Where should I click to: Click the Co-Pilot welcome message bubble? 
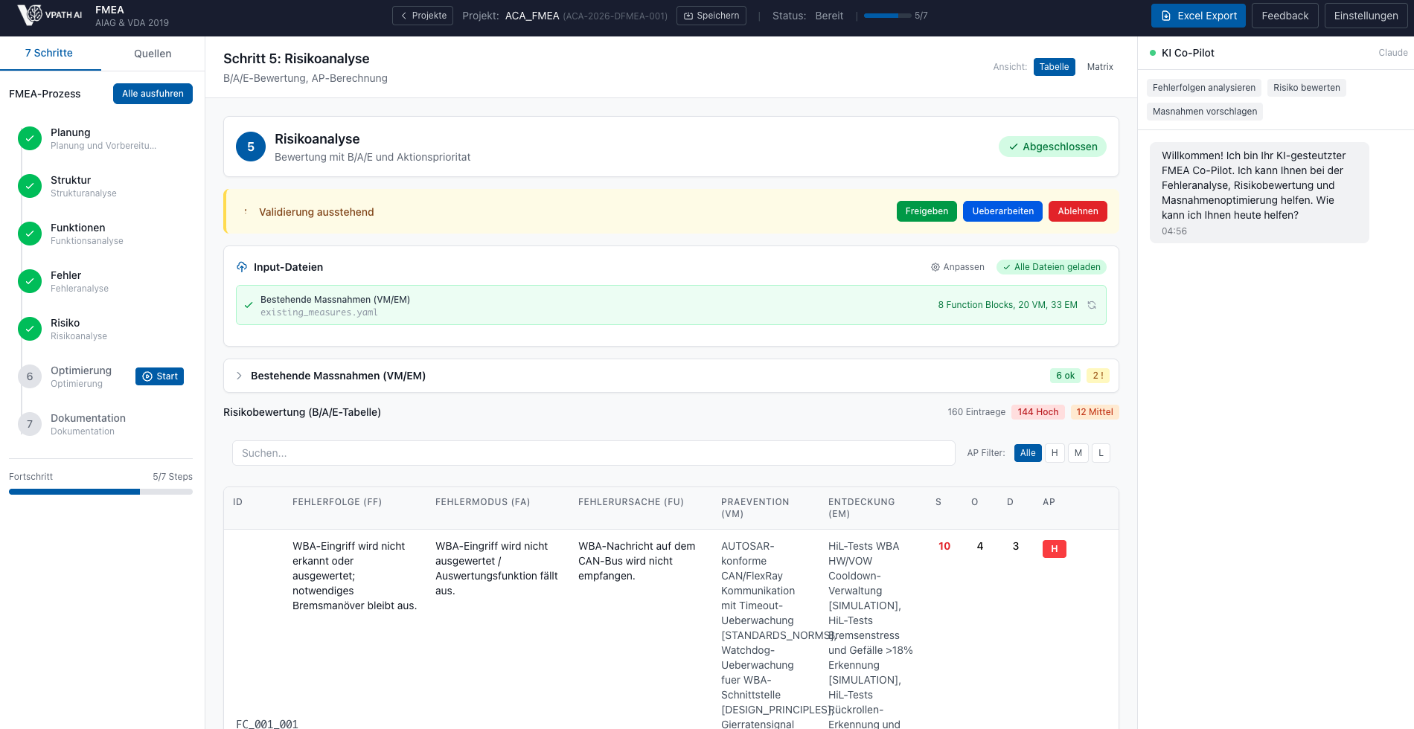[x=1259, y=193]
